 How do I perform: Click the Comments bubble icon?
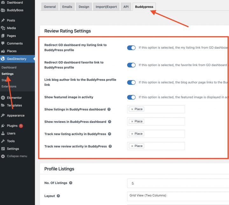point(3,43)
